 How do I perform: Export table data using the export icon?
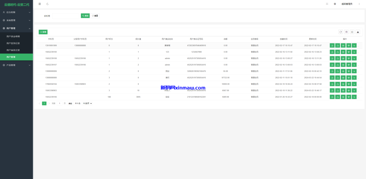358,32
